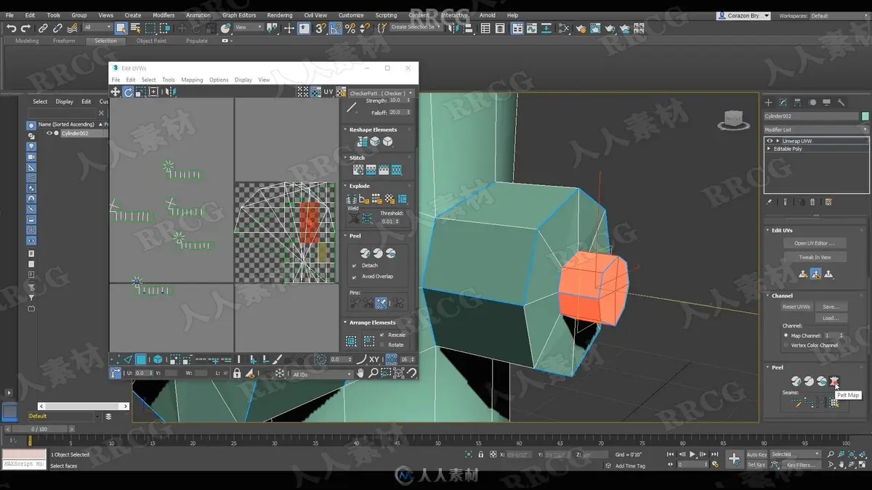Toggle Auto Key mode

[756, 454]
